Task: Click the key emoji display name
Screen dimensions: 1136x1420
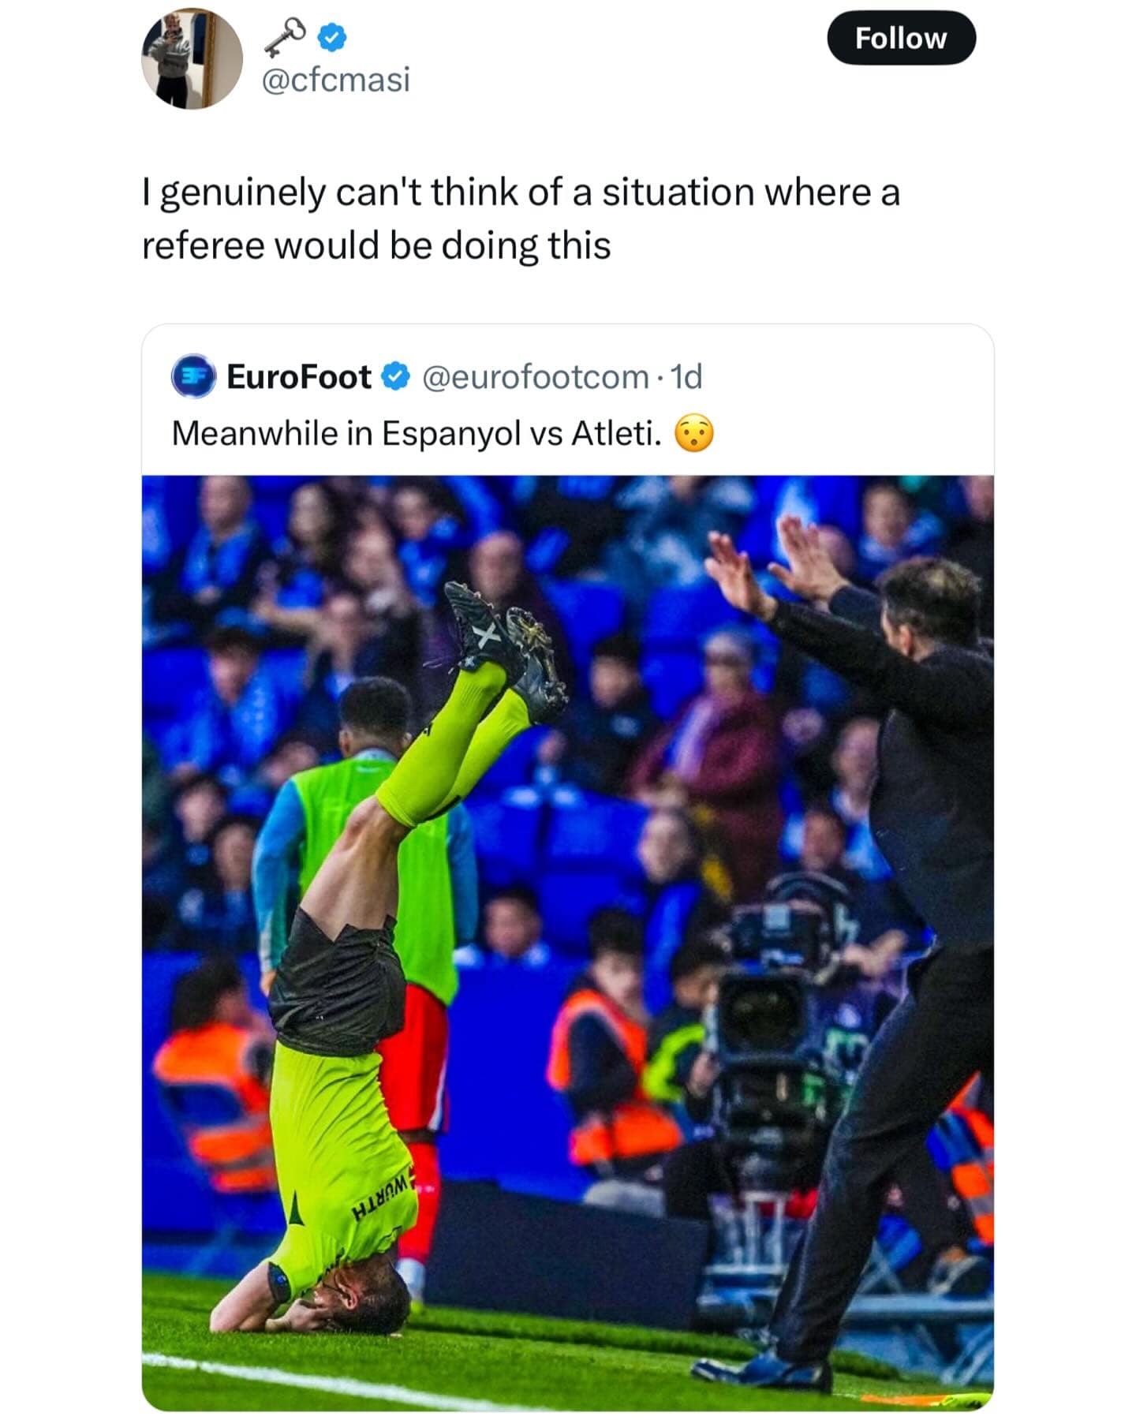Action: [x=285, y=37]
